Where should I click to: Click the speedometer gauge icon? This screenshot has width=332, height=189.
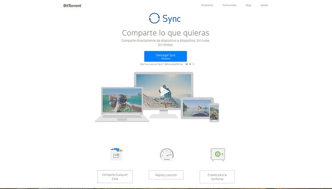click(x=167, y=155)
